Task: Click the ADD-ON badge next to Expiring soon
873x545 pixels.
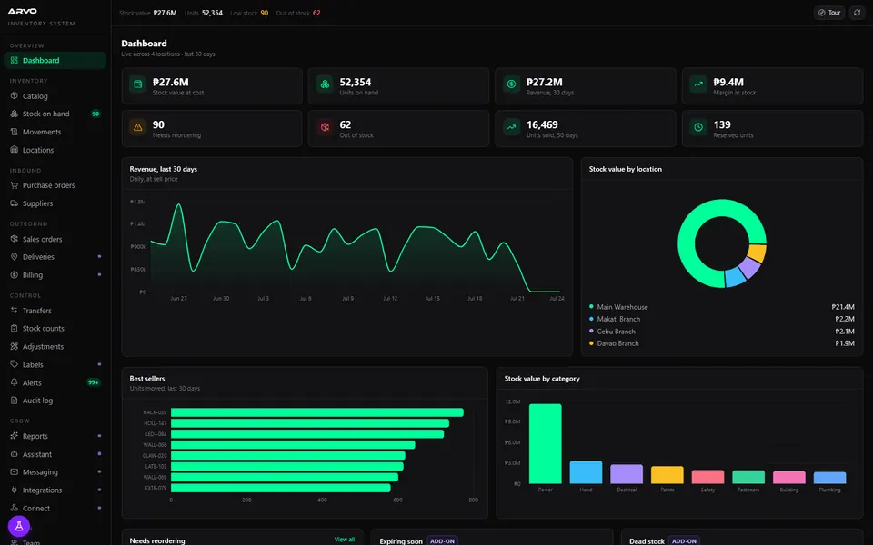Action: point(442,541)
